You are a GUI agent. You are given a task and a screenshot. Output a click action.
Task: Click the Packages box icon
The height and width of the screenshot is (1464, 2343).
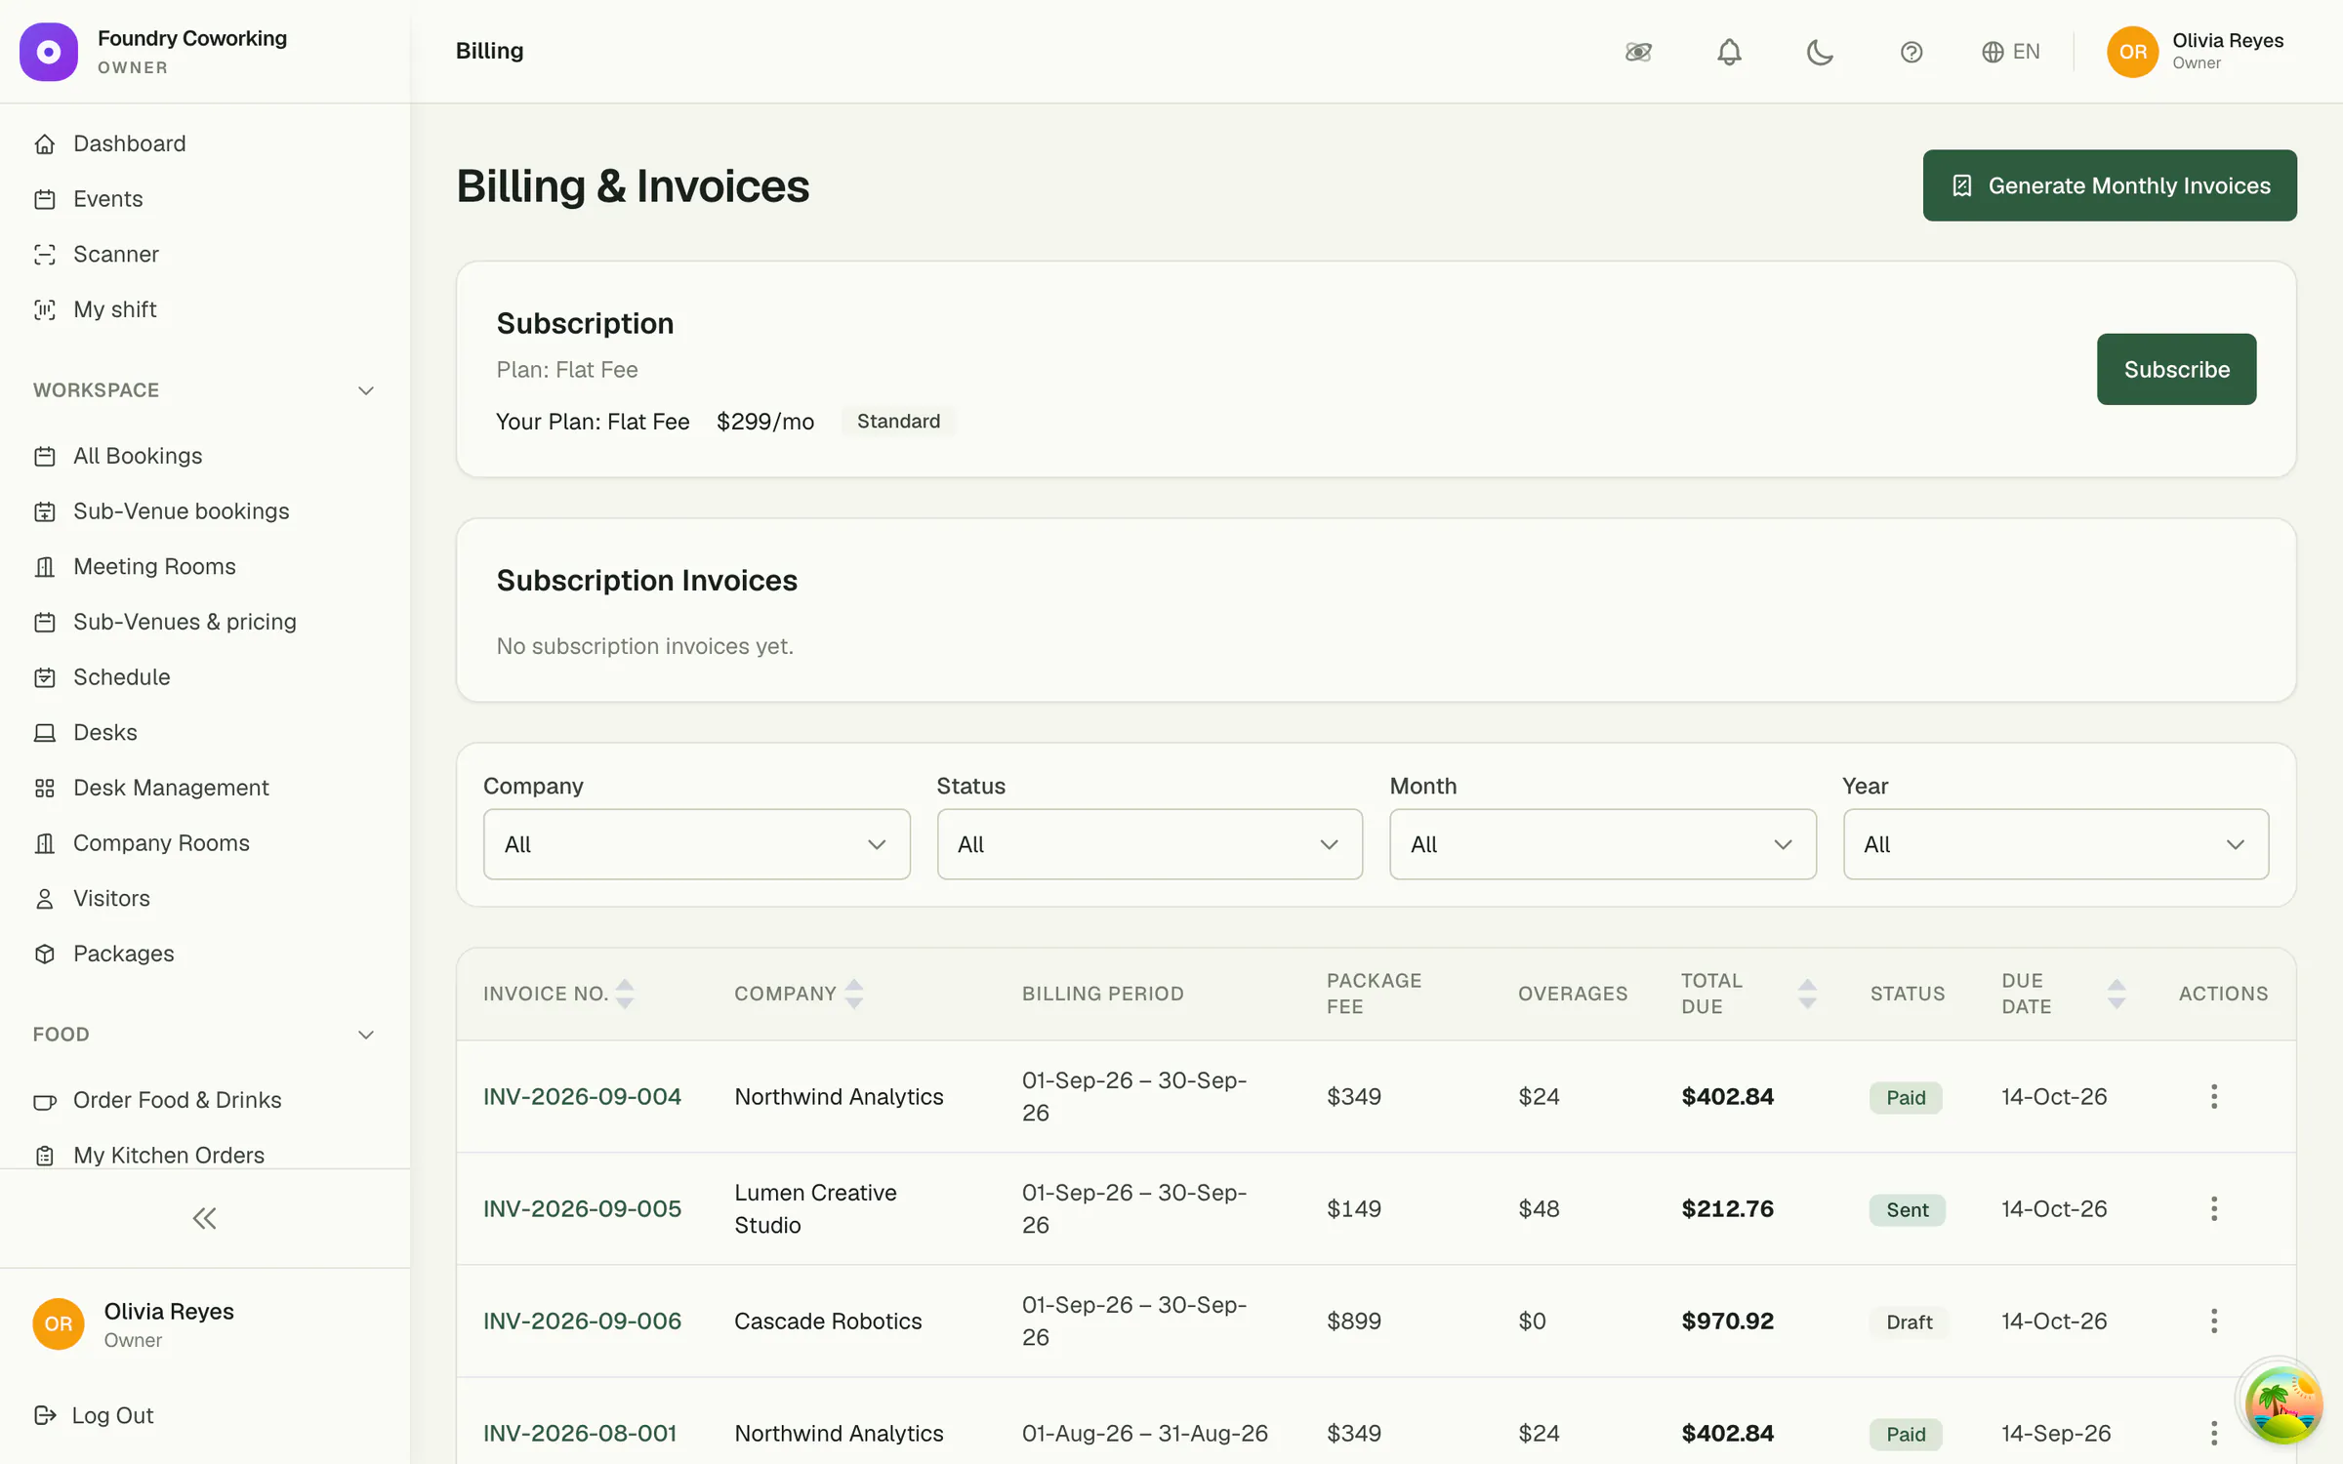(x=45, y=955)
